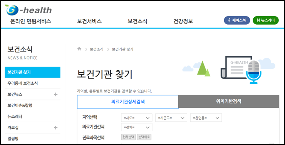This screenshot has height=145, width=285.
Task: Open the 의료기관선택 =전체= dropdown
Action: (136, 127)
